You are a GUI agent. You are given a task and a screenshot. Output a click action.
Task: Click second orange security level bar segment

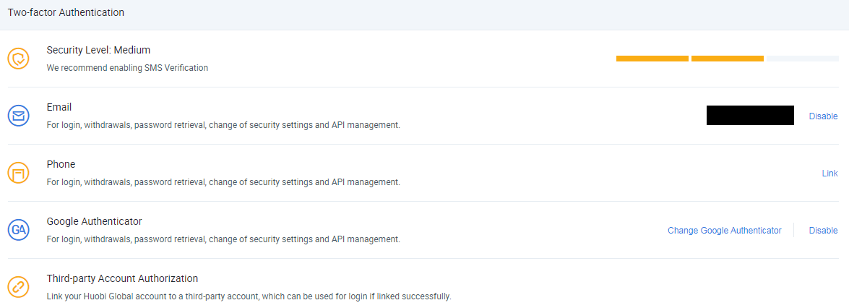pos(727,59)
